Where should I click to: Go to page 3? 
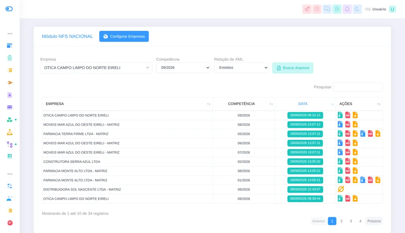click(351, 221)
